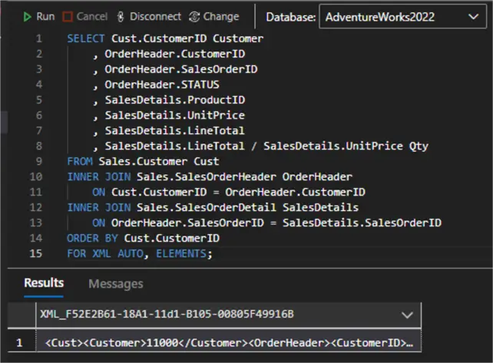Image resolution: width=493 pixels, height=363 pixels.
Task: Place cursor on FOR XML AUTO line
Action: [x=139, y=253]
